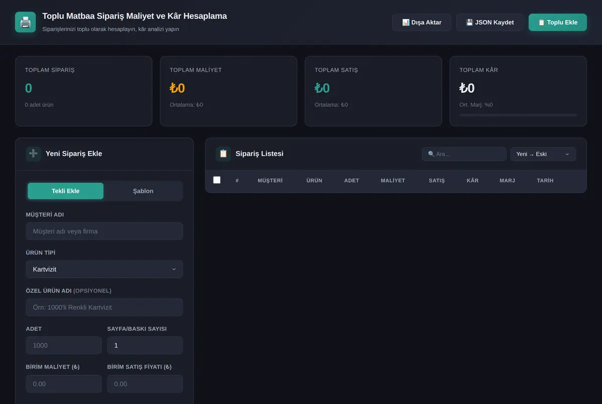Click the Sayfa/Baskı Sayısı number field

pos(145,345)
